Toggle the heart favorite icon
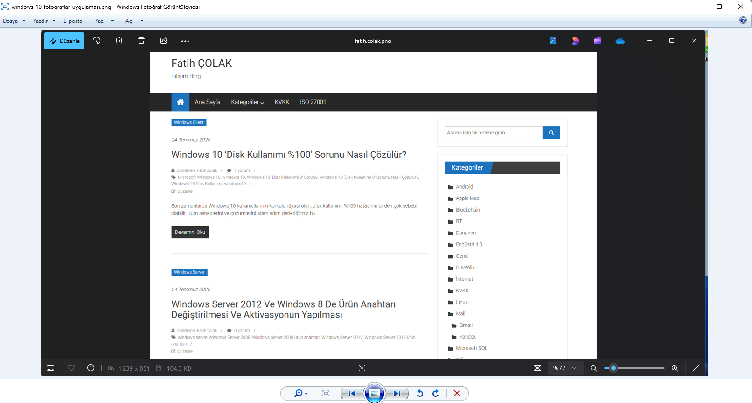 (71, 368)
